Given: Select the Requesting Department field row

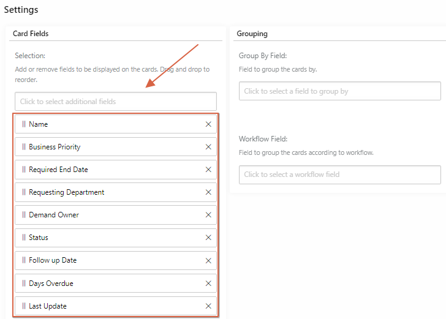Looking at the screenshot, I should pyautogui.click(x=116, y=192).
